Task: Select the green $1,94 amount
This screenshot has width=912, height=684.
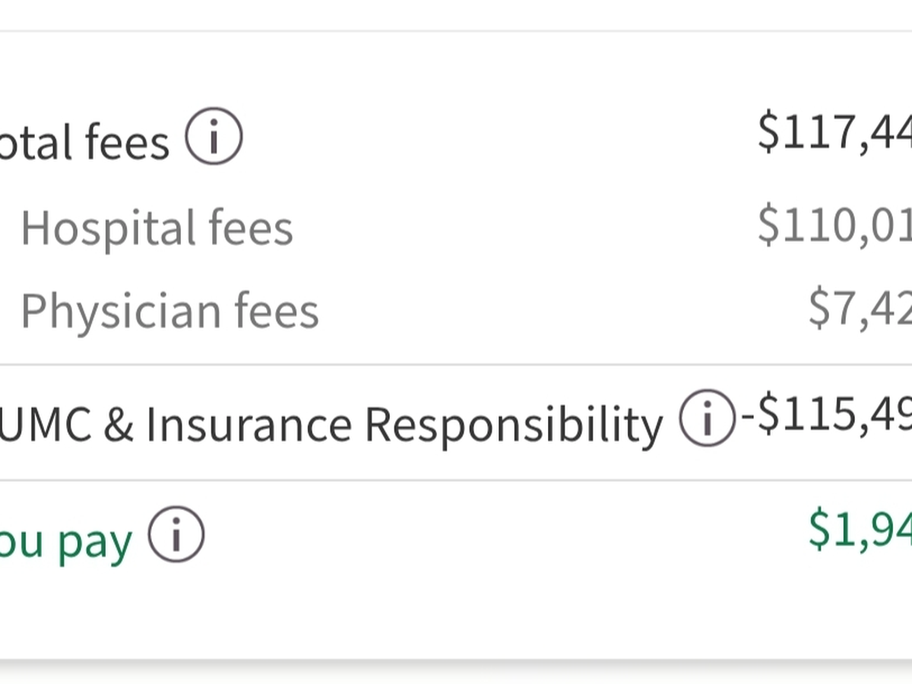Action: coord(860,529)
